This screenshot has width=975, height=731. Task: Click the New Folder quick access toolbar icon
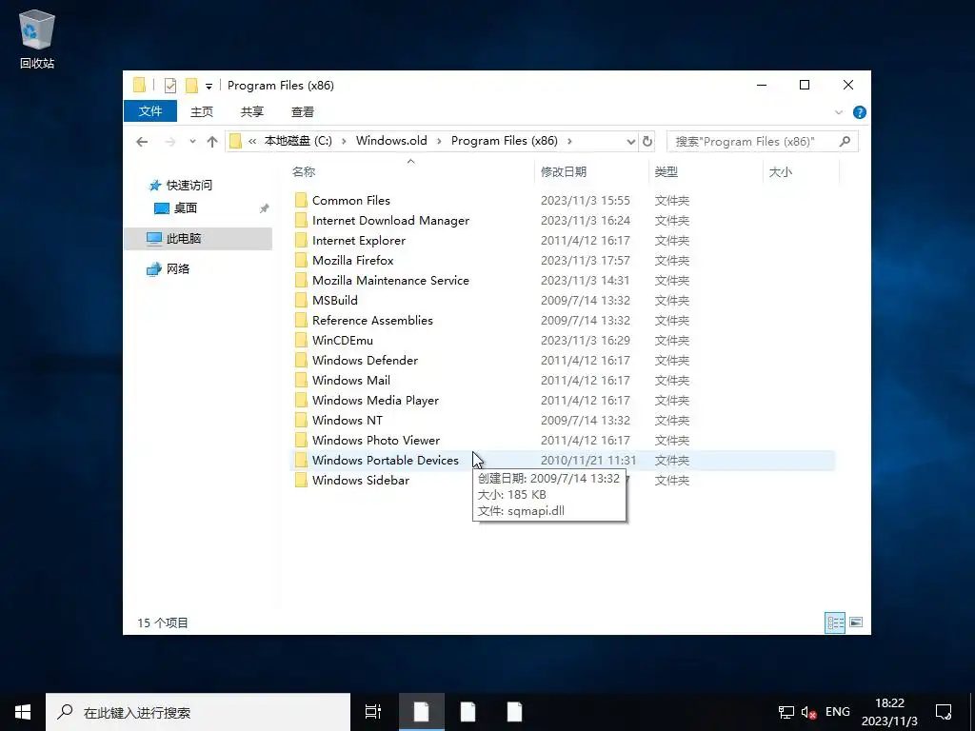[x=191, y=85]
